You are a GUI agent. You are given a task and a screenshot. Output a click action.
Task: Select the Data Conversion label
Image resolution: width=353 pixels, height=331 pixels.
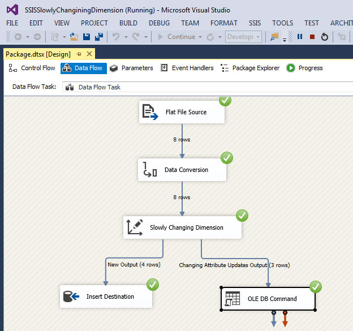click(x=187, y=170)
